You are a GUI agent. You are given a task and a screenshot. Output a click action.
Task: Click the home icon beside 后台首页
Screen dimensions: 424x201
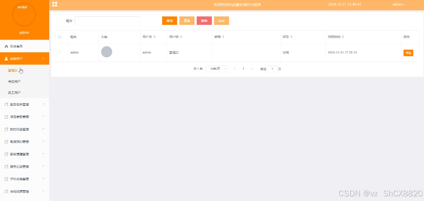coord(6,46)
